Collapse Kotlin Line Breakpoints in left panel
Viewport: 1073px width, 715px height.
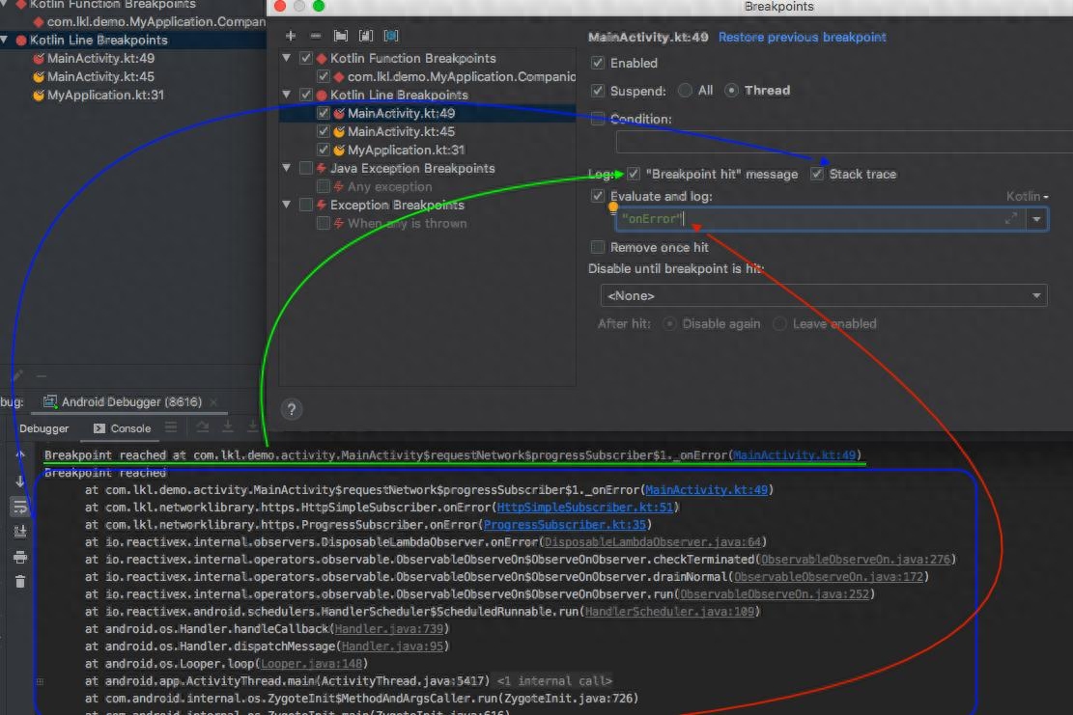(x=4, y=40)
